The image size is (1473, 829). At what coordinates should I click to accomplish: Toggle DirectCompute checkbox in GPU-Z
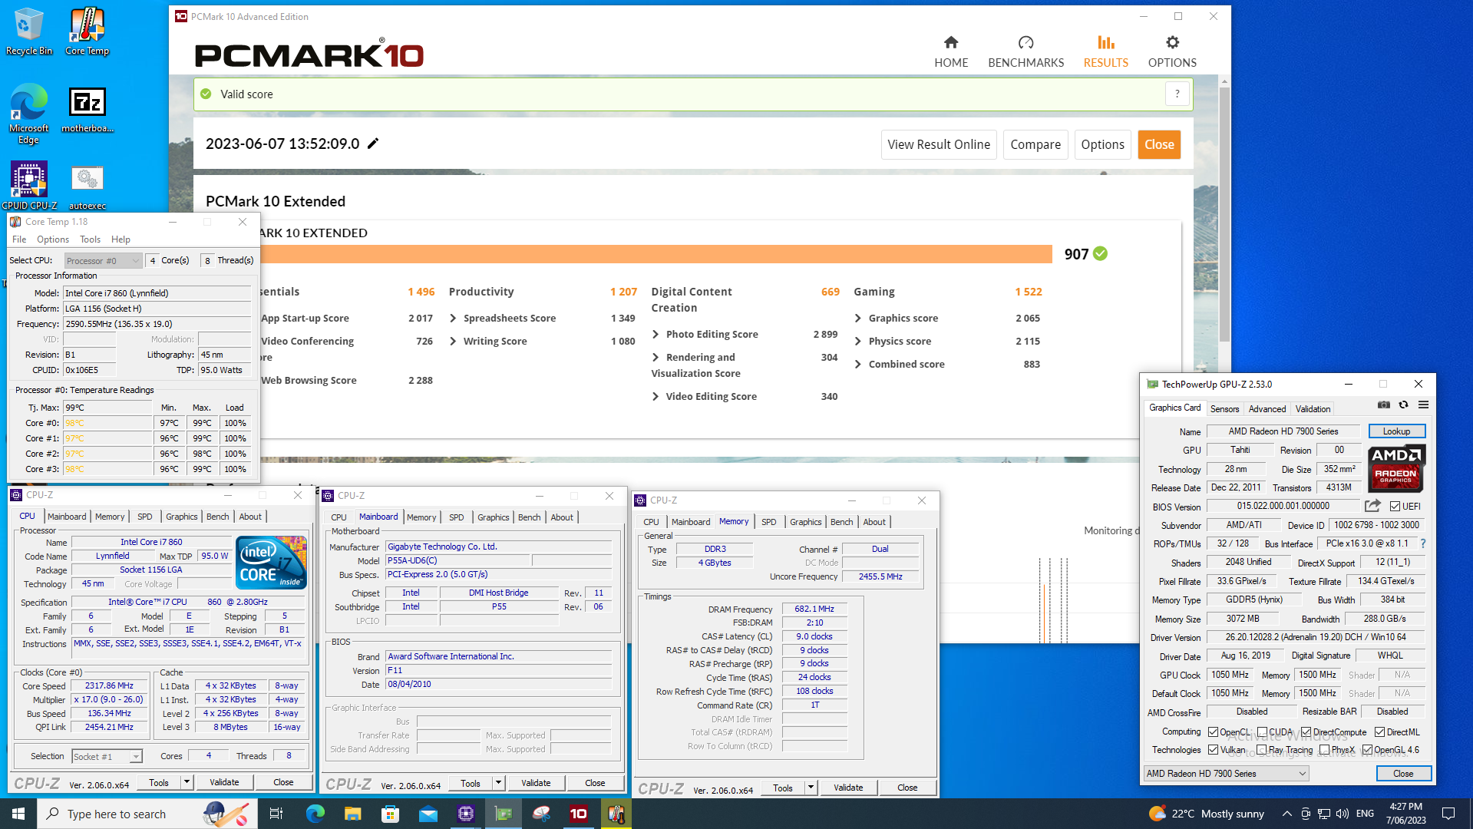pyautogui.click(x=1306, y=732)
